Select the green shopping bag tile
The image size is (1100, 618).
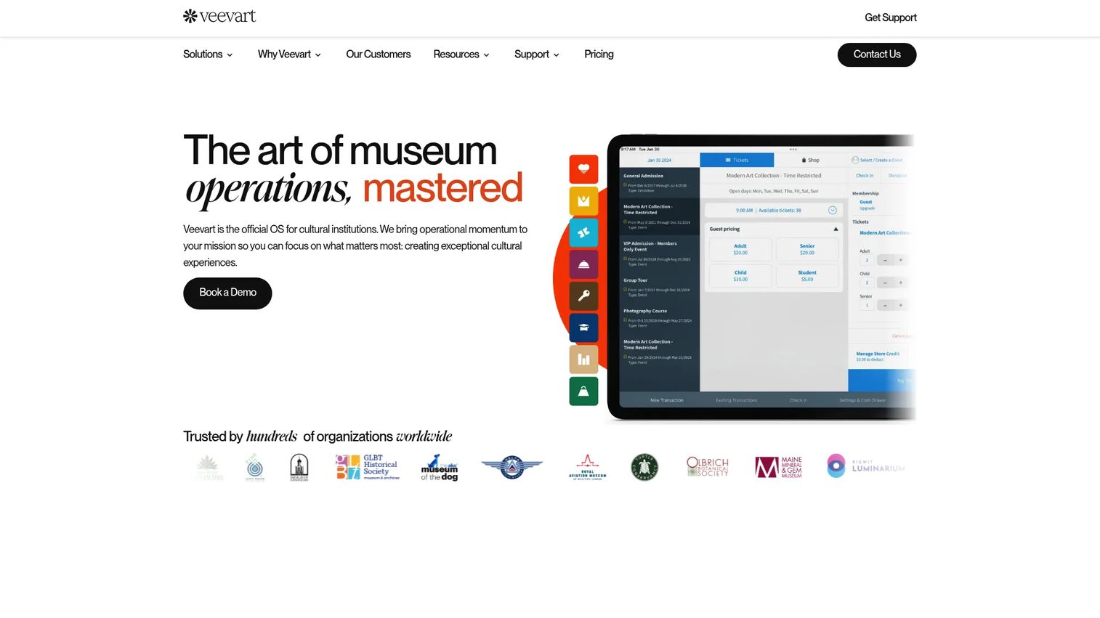[x=583, y=391]
